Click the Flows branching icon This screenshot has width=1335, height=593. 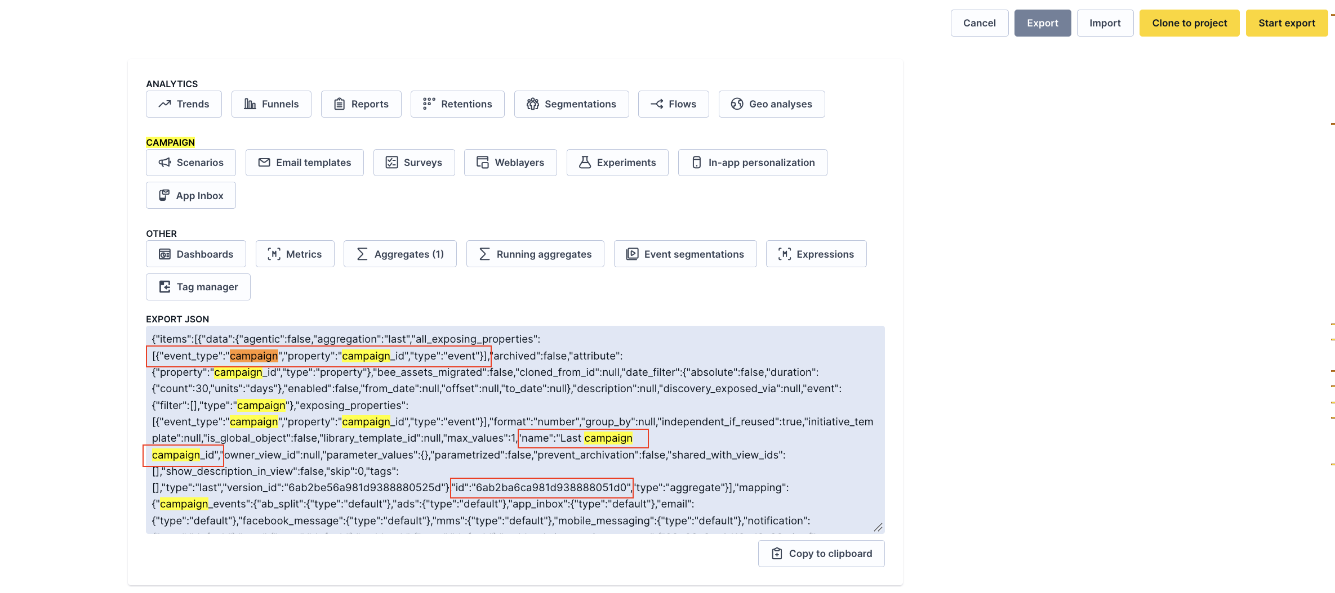coord(657,104)
